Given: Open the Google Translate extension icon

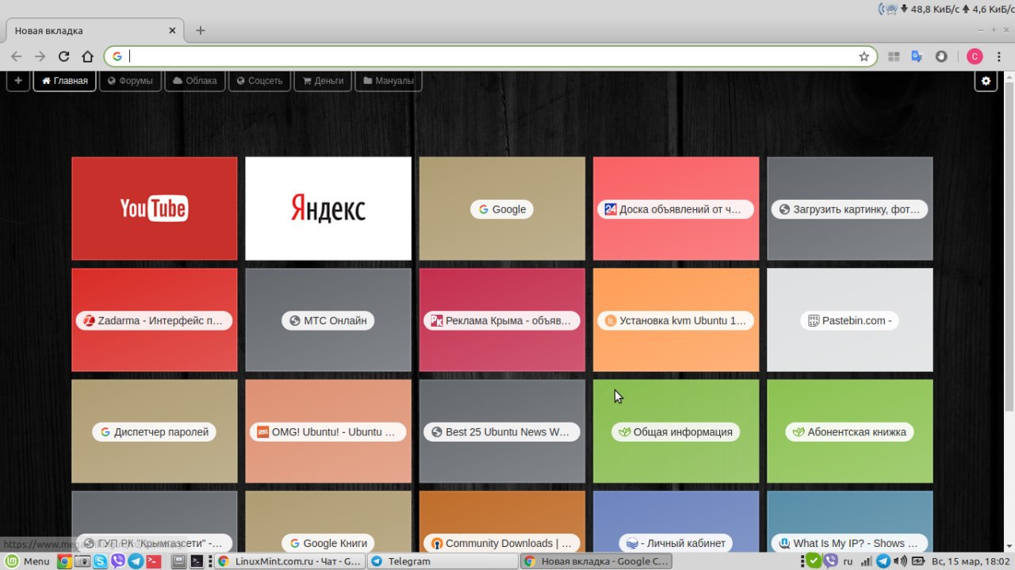Looking at the screenshot, I should (x=917, y=56).
